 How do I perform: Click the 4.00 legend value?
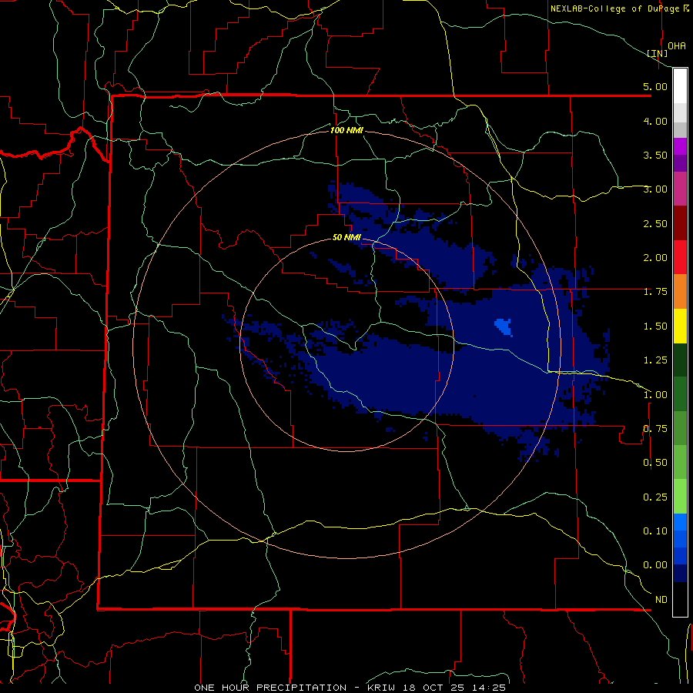pyautogui.click(x=655, y=121)
